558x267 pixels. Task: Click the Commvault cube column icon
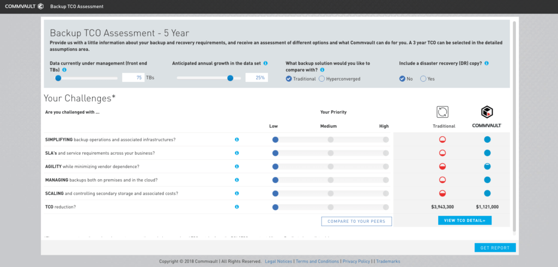[x=487, y=112]
